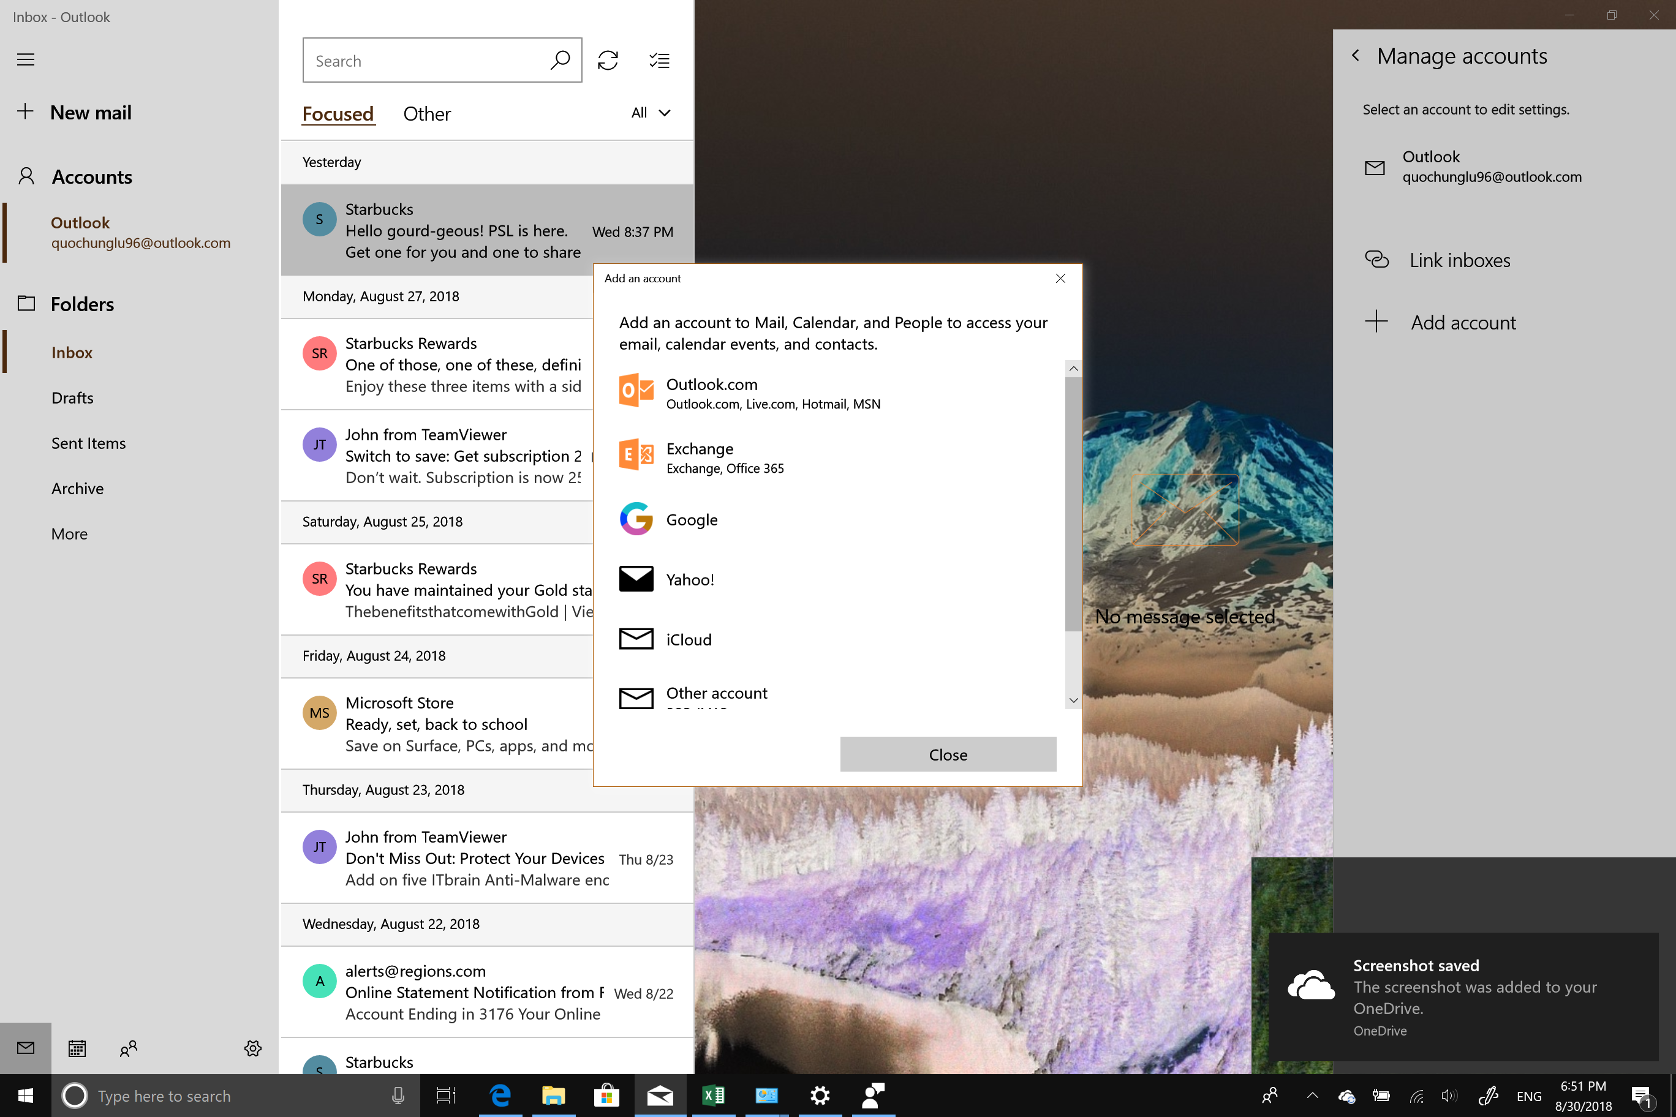The image size is (1676, 1117).
Task: Click the Outlook.com account icon
Action: point(636,390)
